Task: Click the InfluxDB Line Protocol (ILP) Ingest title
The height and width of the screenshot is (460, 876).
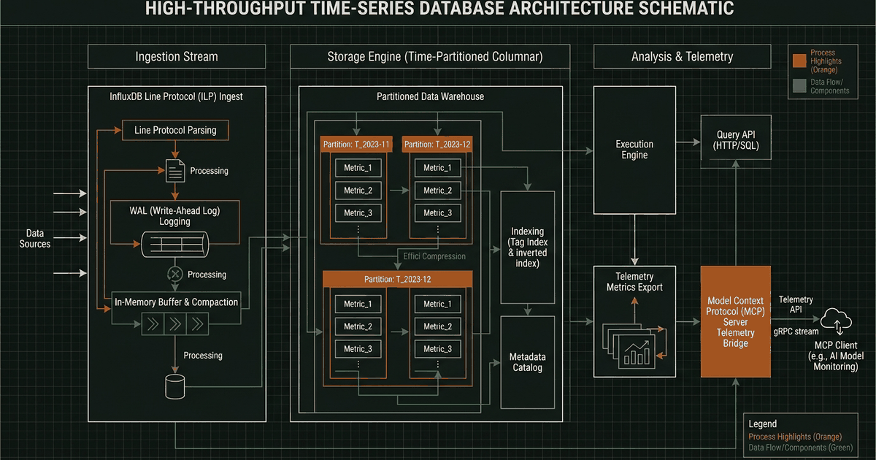Action: pos(176,96)
